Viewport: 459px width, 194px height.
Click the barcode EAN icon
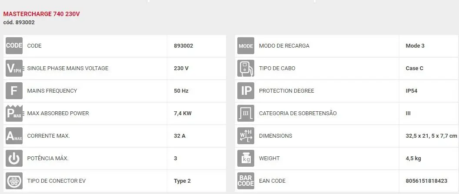(246, 181)
